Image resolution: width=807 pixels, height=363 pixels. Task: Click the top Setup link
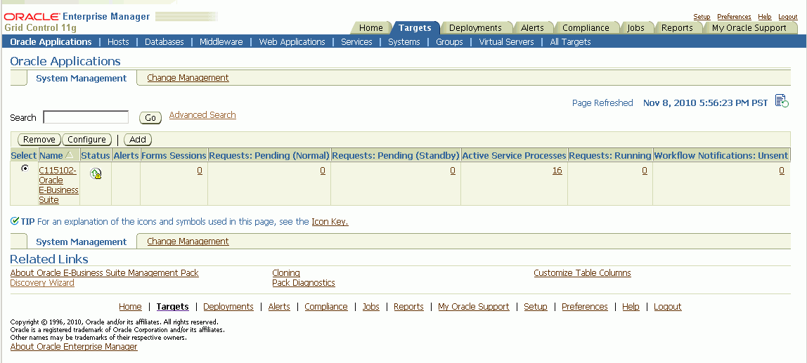click(x=702, y=17)
